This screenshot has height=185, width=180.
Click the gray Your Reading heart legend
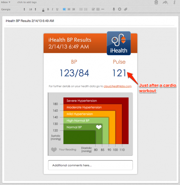(x=54, y=150)
